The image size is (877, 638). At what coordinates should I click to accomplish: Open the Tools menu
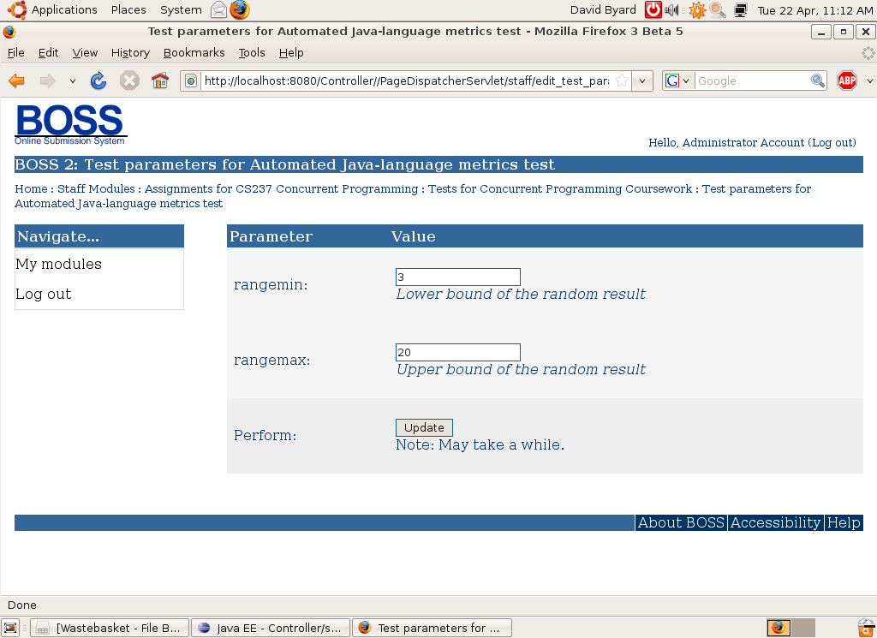coord(252,52)
